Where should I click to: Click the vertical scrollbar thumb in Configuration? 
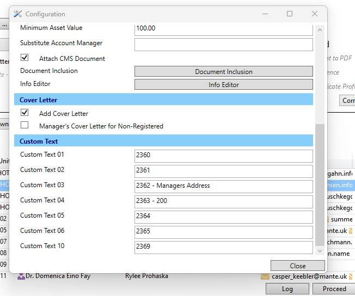click(320, 185)
